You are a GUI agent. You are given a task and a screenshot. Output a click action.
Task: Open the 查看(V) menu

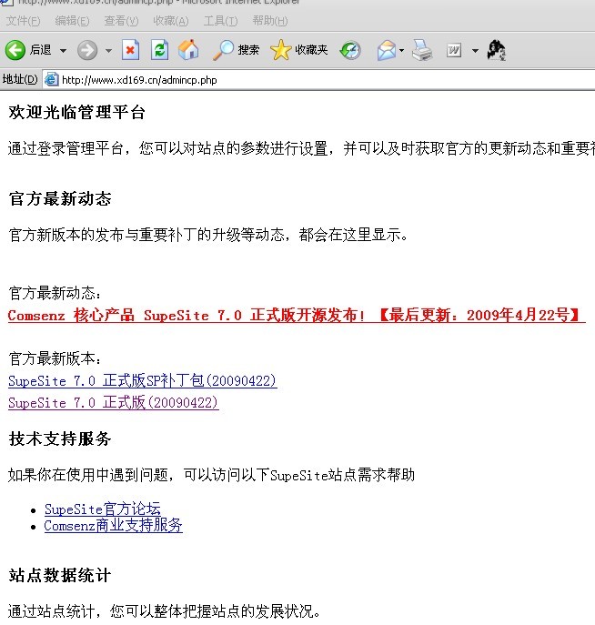[x=121, y=21]
